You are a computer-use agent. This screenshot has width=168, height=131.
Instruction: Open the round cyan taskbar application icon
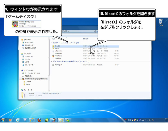point(18,120)
